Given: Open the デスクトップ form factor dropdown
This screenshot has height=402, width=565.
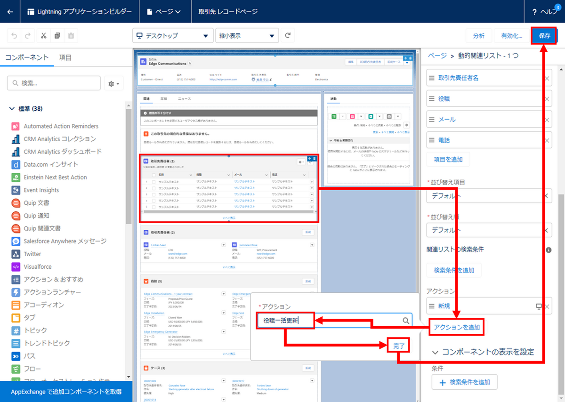Looking at the screenshot, I should coord(172,36).
